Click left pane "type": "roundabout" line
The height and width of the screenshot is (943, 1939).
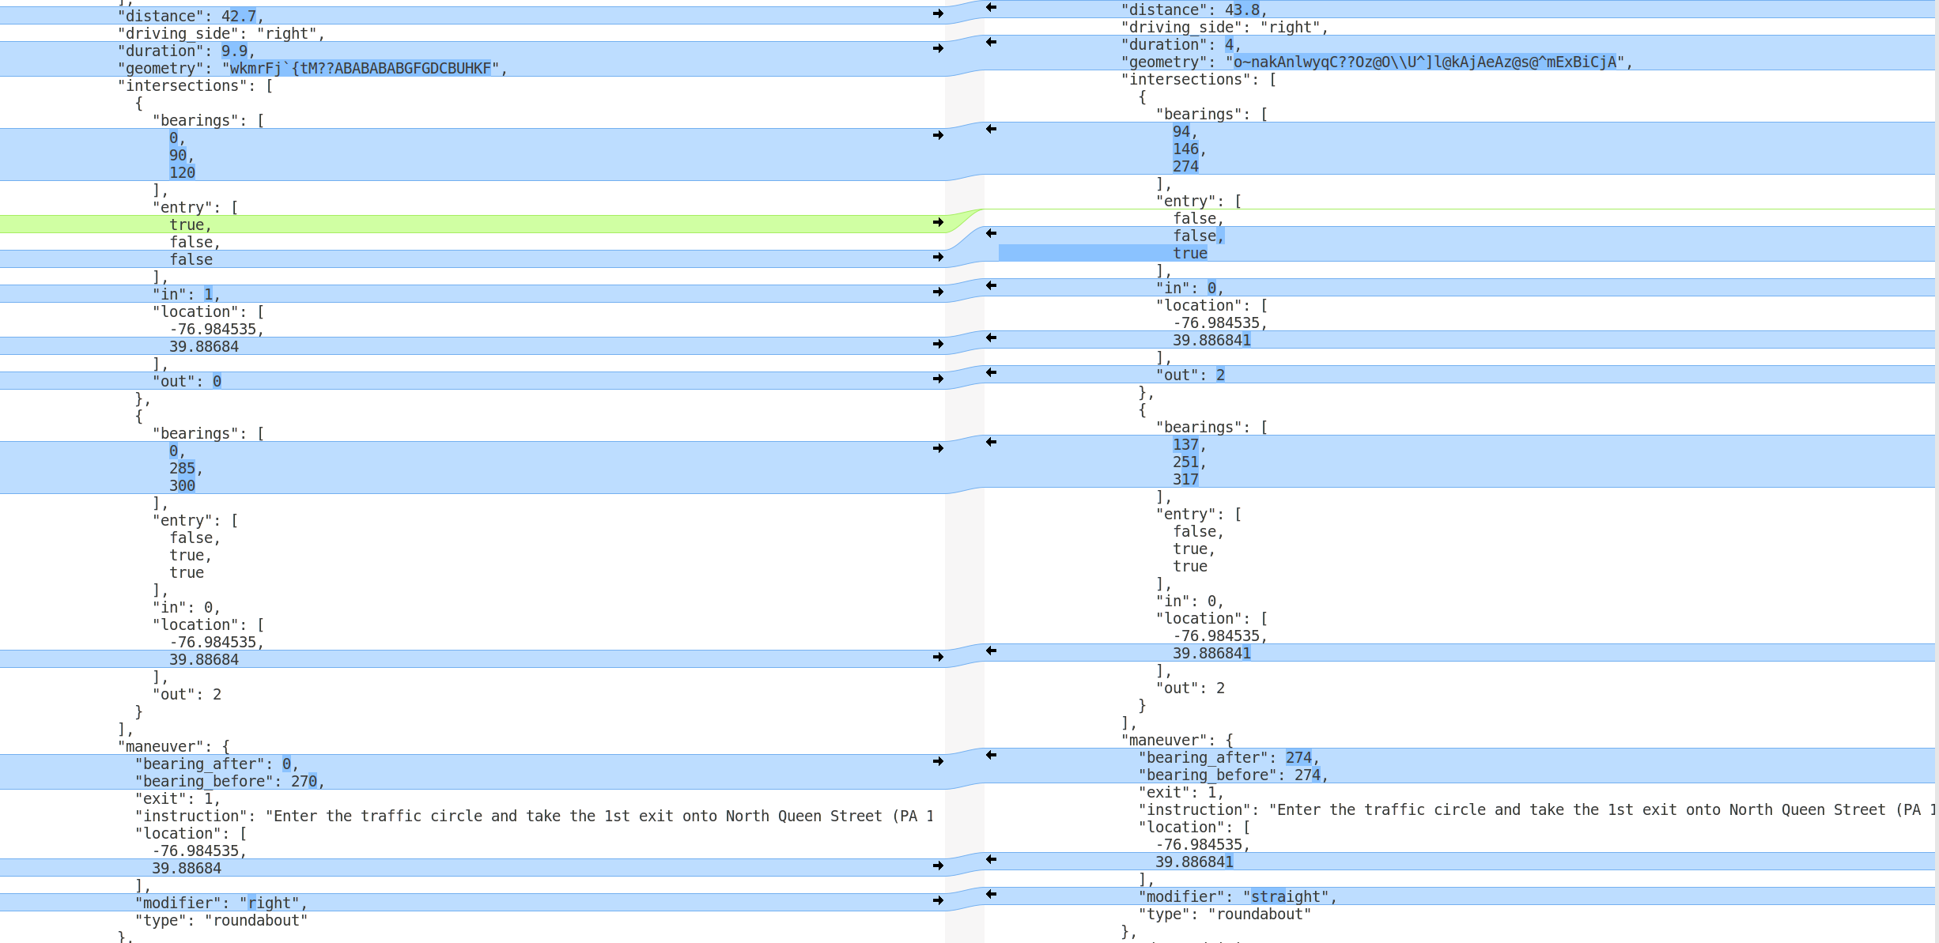tap(221, 921)
